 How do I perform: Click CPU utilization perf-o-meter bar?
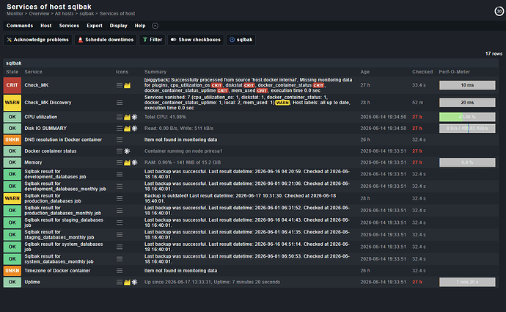467,117
